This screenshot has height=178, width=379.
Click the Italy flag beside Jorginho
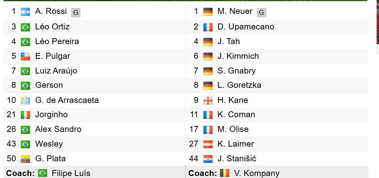[x=25, y=115]
